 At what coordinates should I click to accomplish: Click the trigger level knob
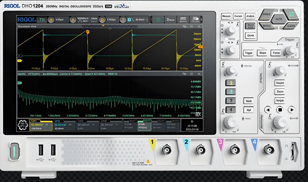(290, 51)
